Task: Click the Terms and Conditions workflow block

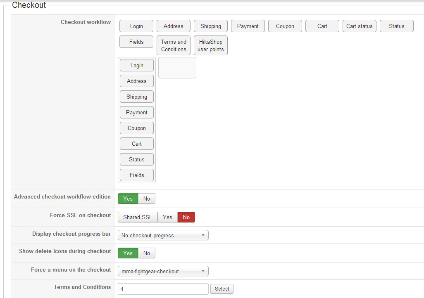Action: coord(174,45)
